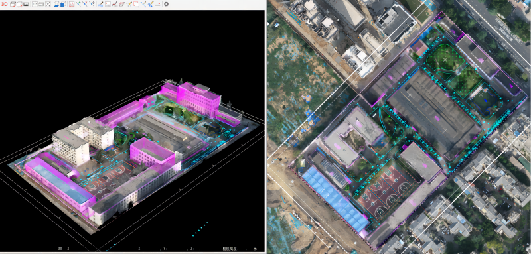Click the red overlapping squares icon
This screenshot has width=531, height=254.
136,4
